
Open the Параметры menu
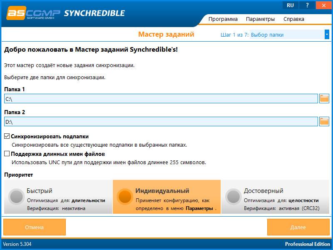click(260, 19)
